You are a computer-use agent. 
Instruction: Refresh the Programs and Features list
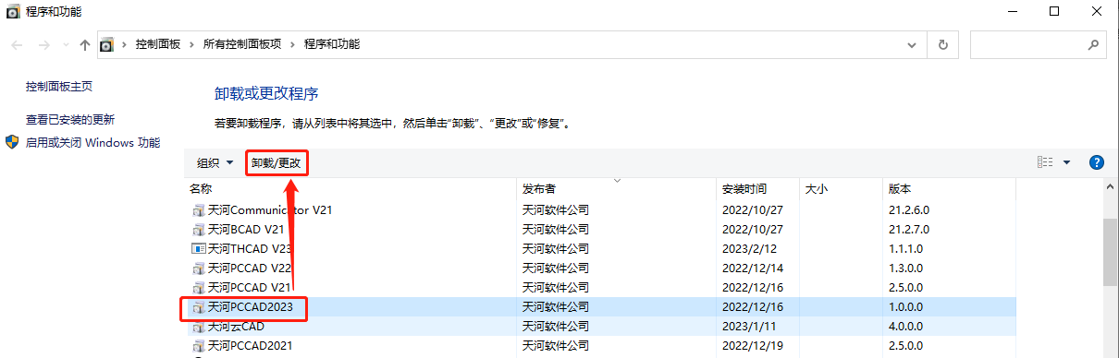tap(942, 44)
